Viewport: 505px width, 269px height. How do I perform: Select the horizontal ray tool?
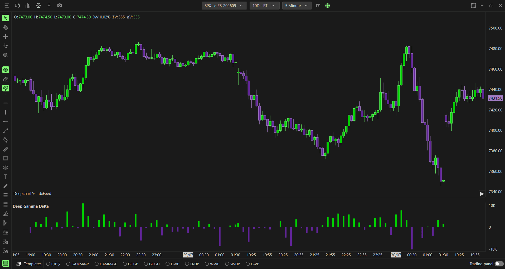(x=6, y=121)
